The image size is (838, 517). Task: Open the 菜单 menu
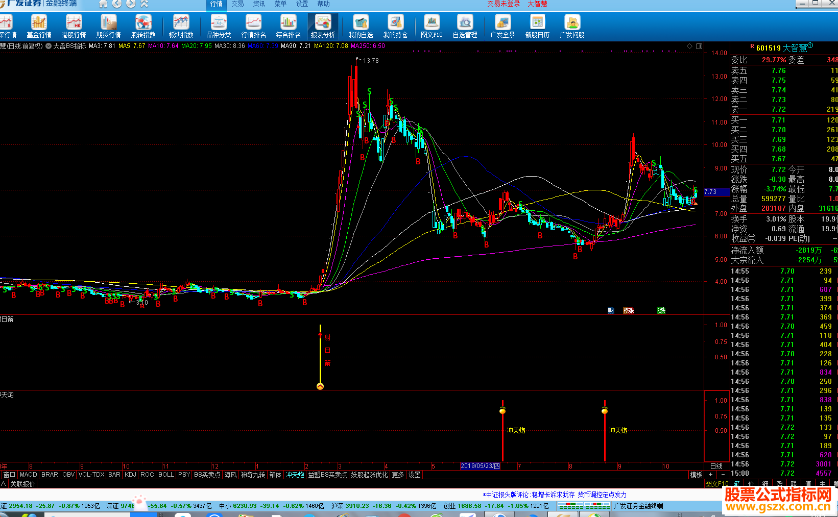click(x=280, y=4)
